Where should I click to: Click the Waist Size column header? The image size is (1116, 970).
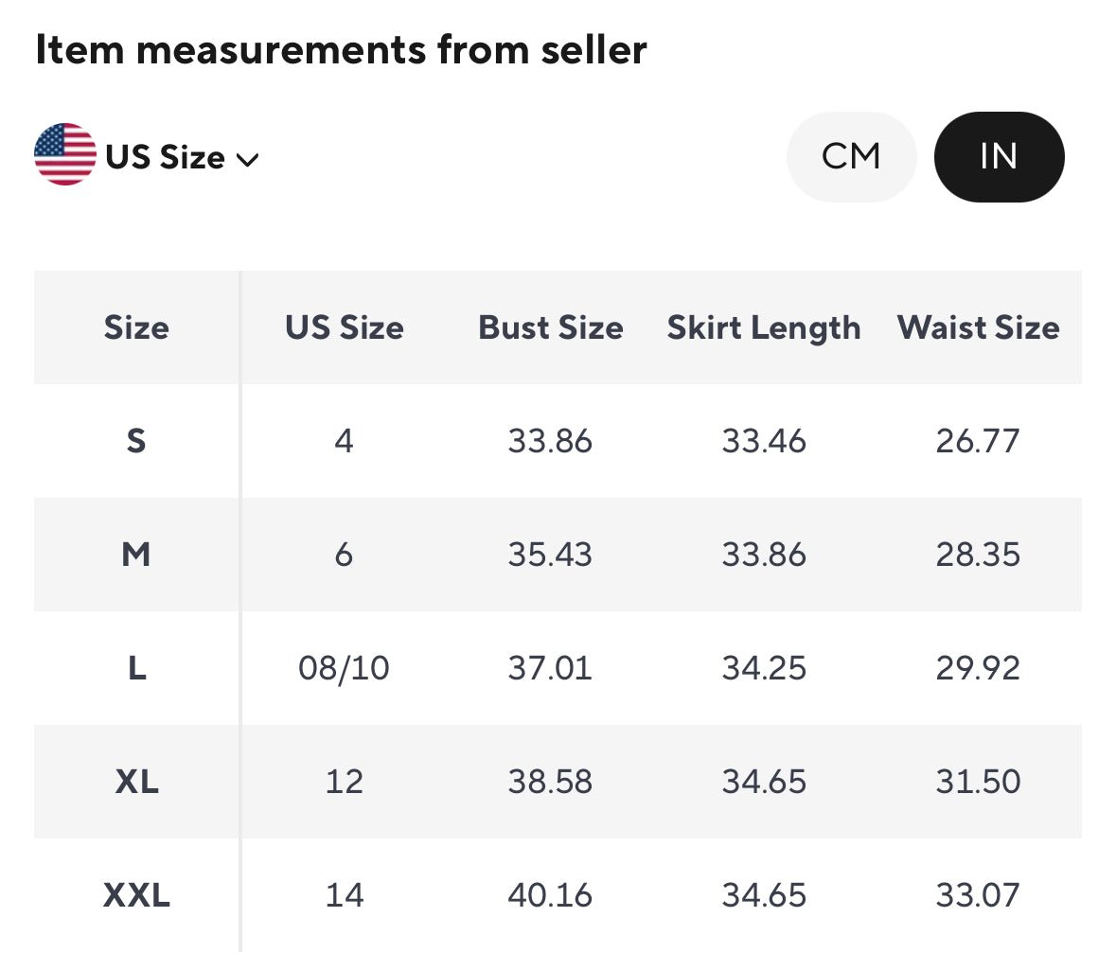click(x=978, y=327)
